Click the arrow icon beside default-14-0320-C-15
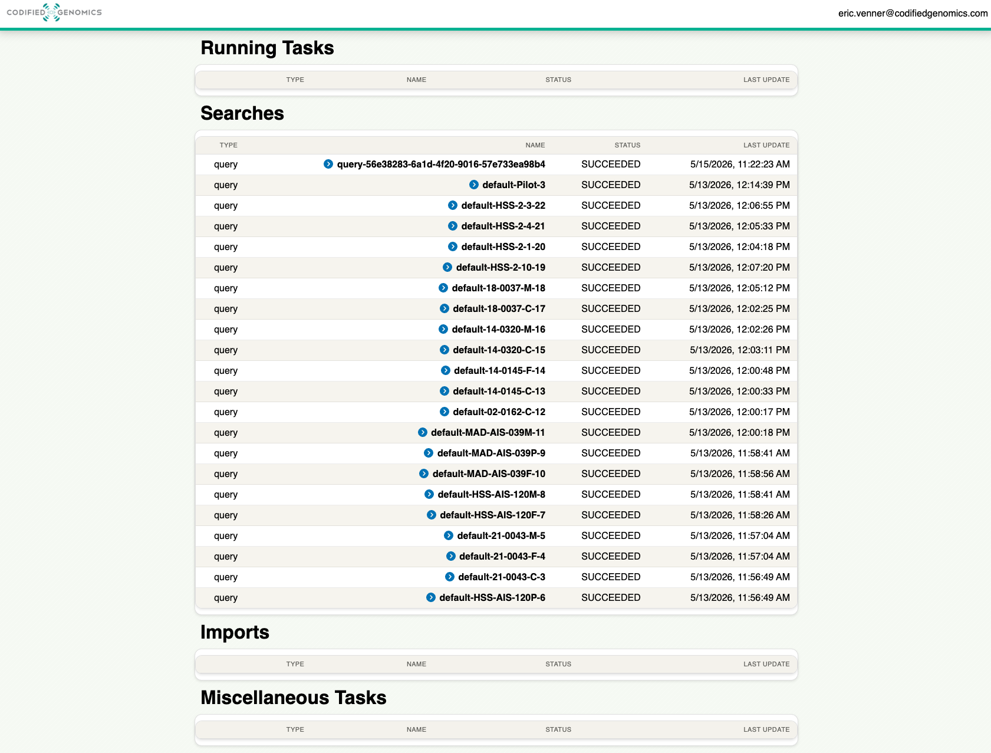The image size is (991, 753). (x=445, y=350)
